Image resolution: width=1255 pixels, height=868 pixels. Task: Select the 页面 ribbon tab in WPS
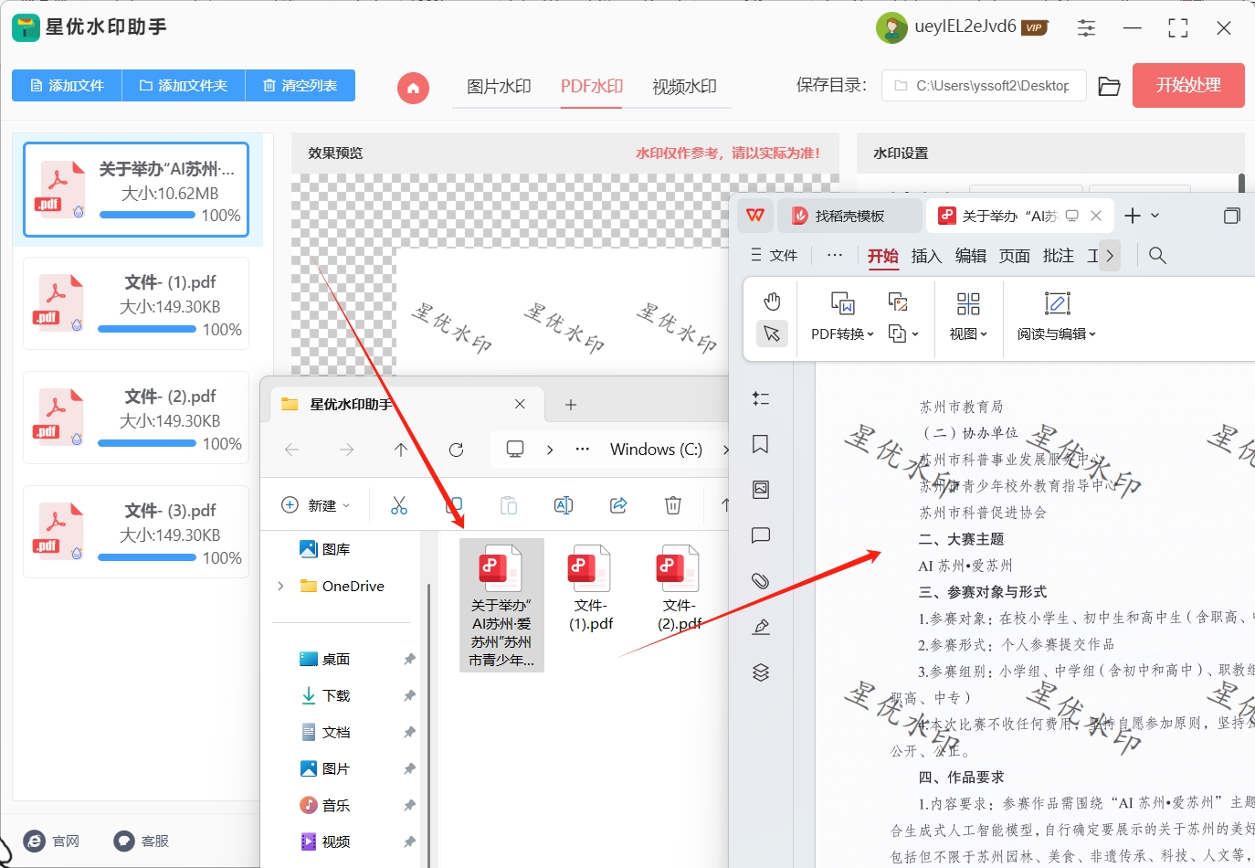[1014, 256]
